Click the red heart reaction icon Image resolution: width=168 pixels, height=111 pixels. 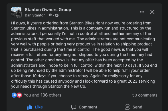[x=19, y=95]
